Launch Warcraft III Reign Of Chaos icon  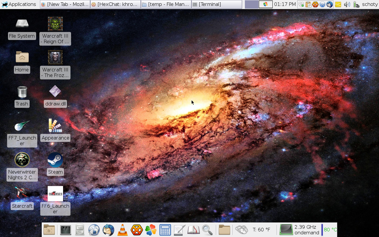point(55,24)
